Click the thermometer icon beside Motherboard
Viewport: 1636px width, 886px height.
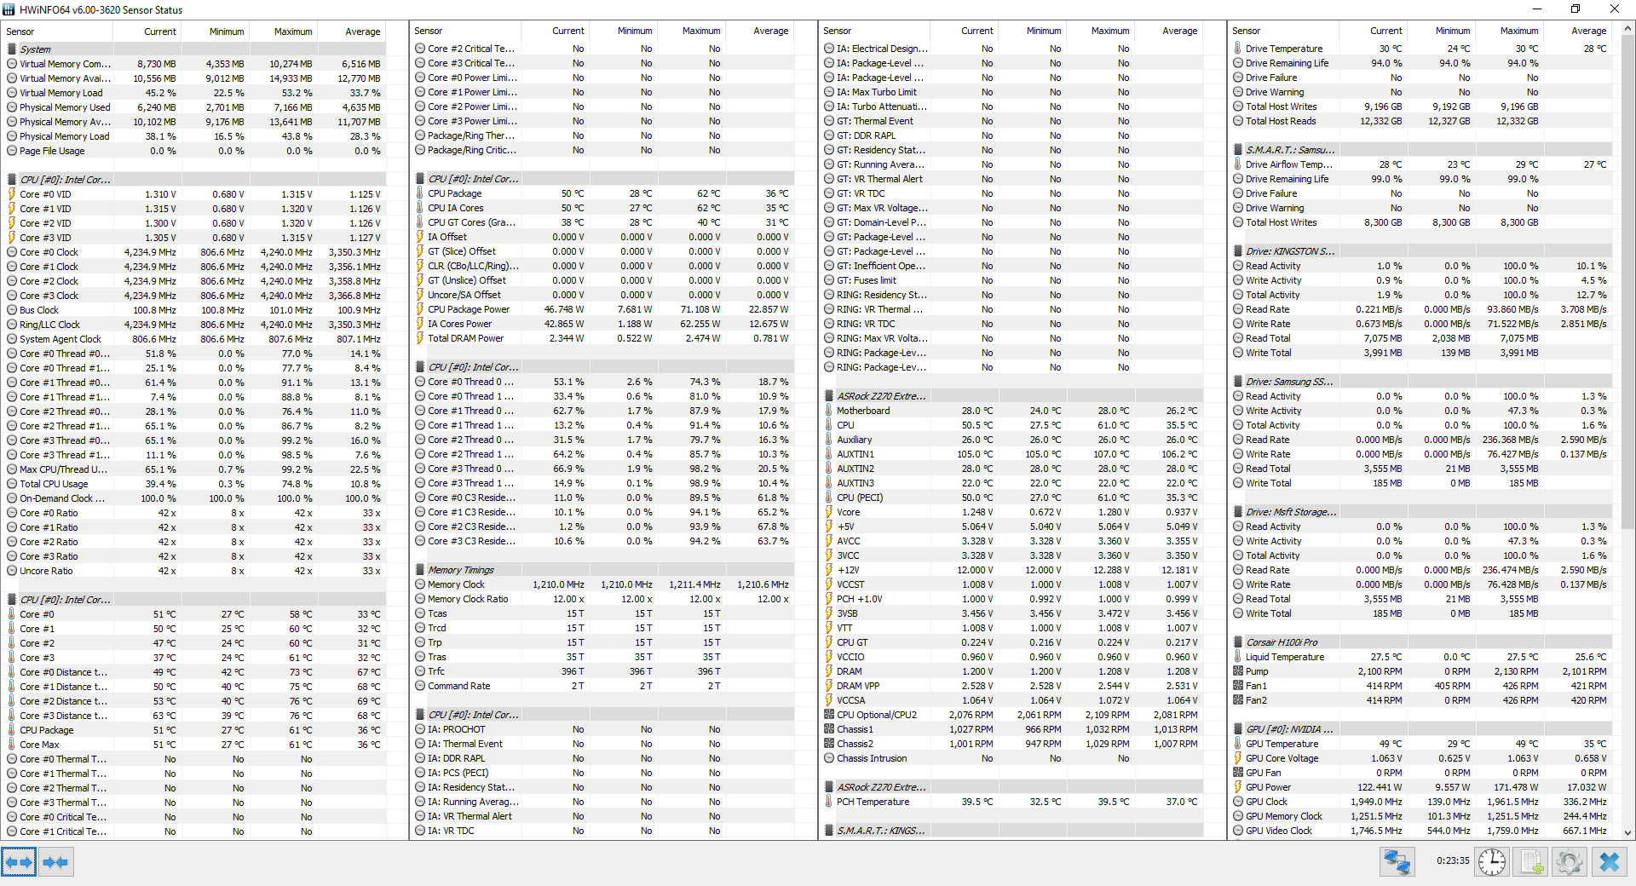pos(829,411)
